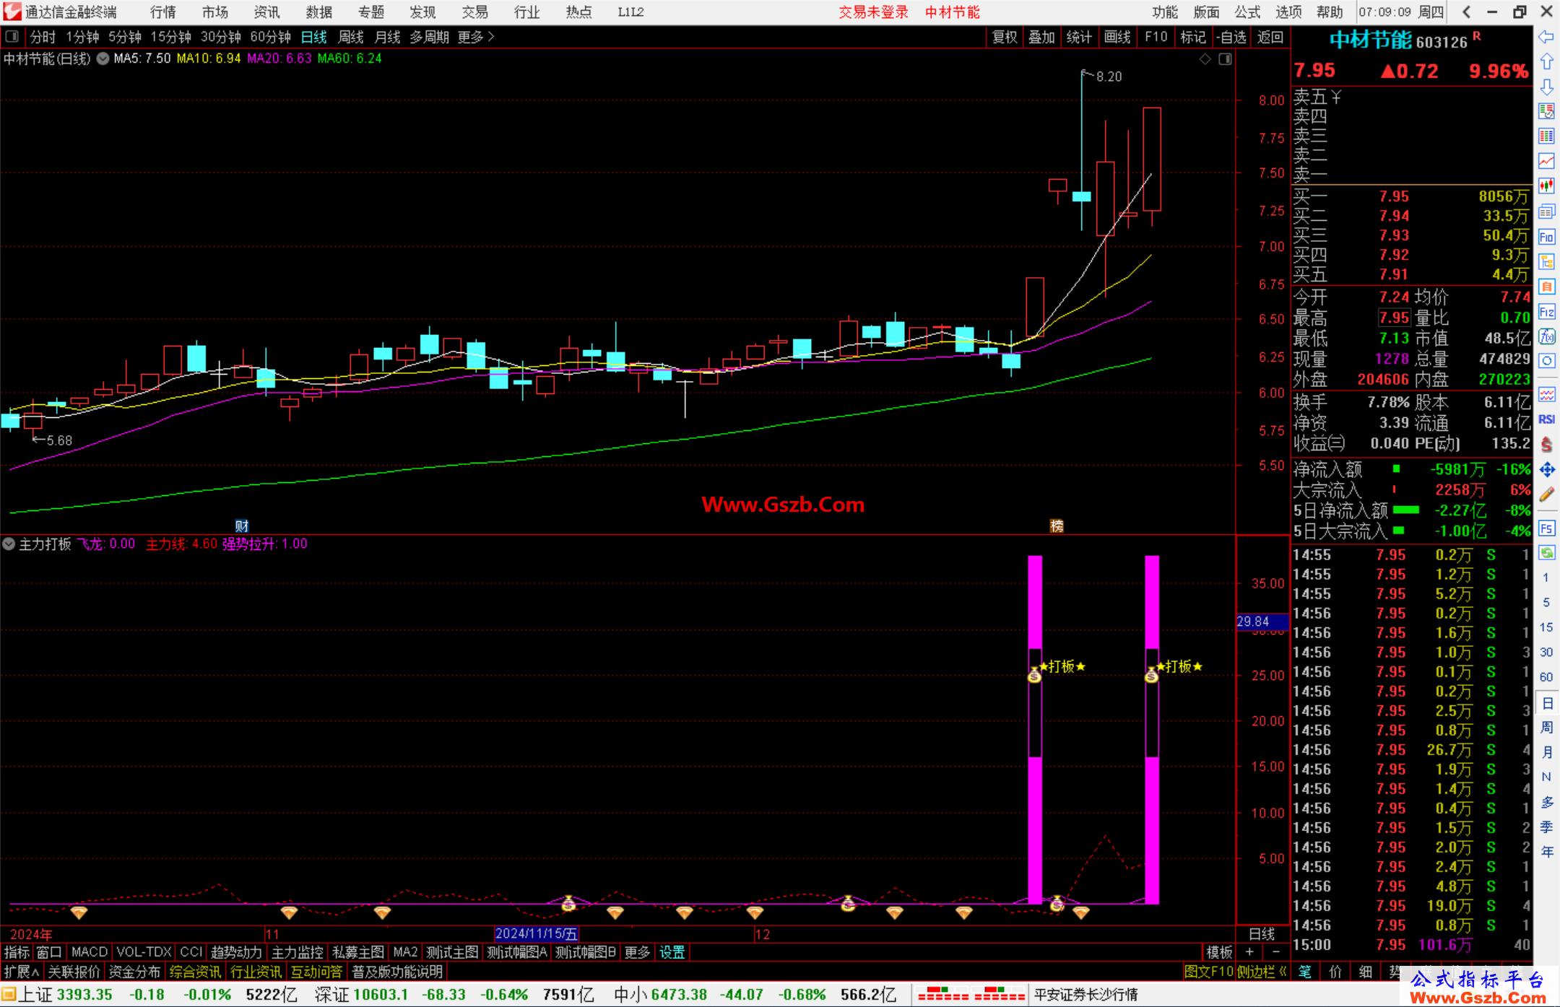Select the 60分钟 period tab

click(270, 37)
